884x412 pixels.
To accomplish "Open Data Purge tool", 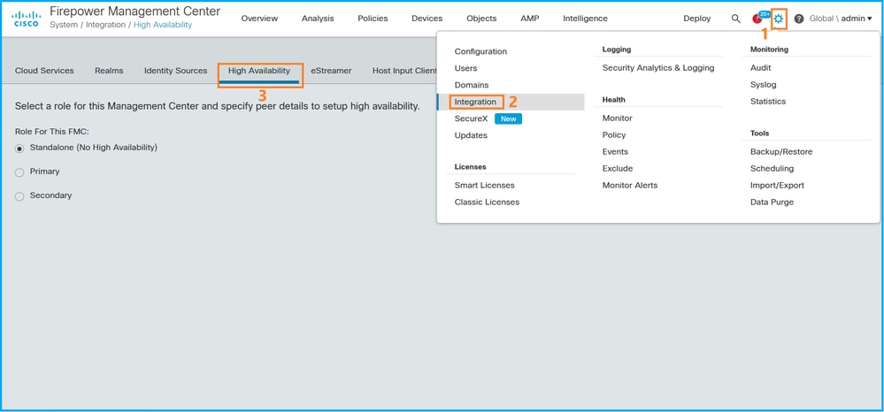I will click(x=772, y=202).
